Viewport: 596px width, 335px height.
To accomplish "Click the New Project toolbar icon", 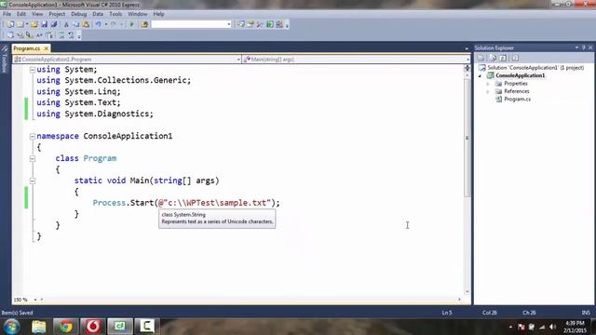I will [x=10, y=24].
